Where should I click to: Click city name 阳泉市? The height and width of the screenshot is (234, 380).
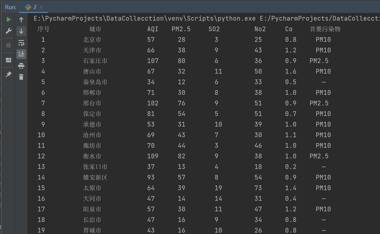click(x=92, y=209)
